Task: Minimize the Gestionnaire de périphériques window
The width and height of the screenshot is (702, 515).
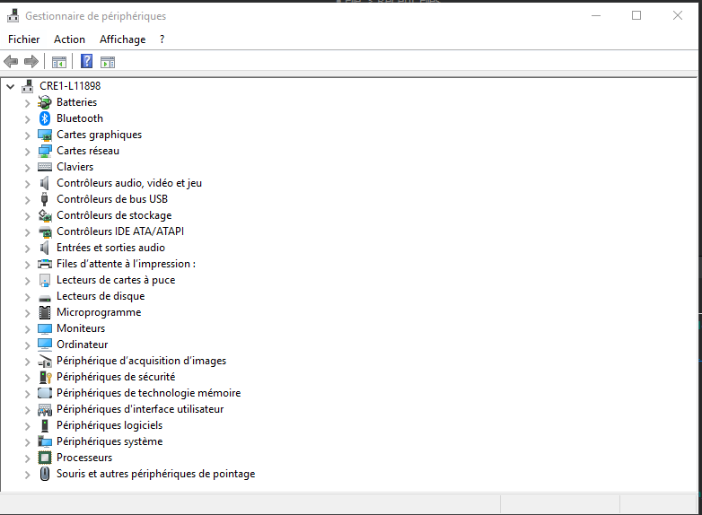Action: [x=596, y=15]
